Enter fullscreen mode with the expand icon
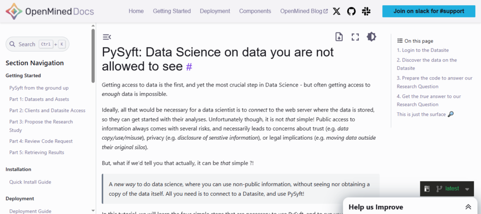Viewport: 481px width, 214px height. 355,37
